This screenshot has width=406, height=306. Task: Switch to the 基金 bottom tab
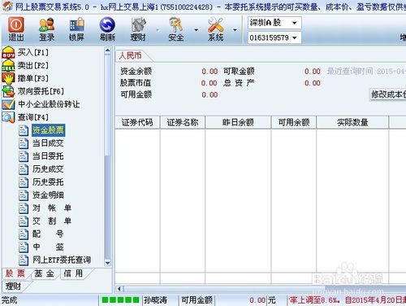click(45, 273)
